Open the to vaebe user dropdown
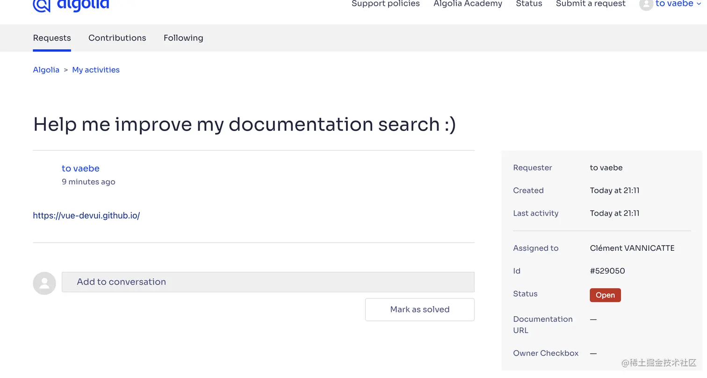707x378 pixels. pyautogui.click(x=678, y=4)
